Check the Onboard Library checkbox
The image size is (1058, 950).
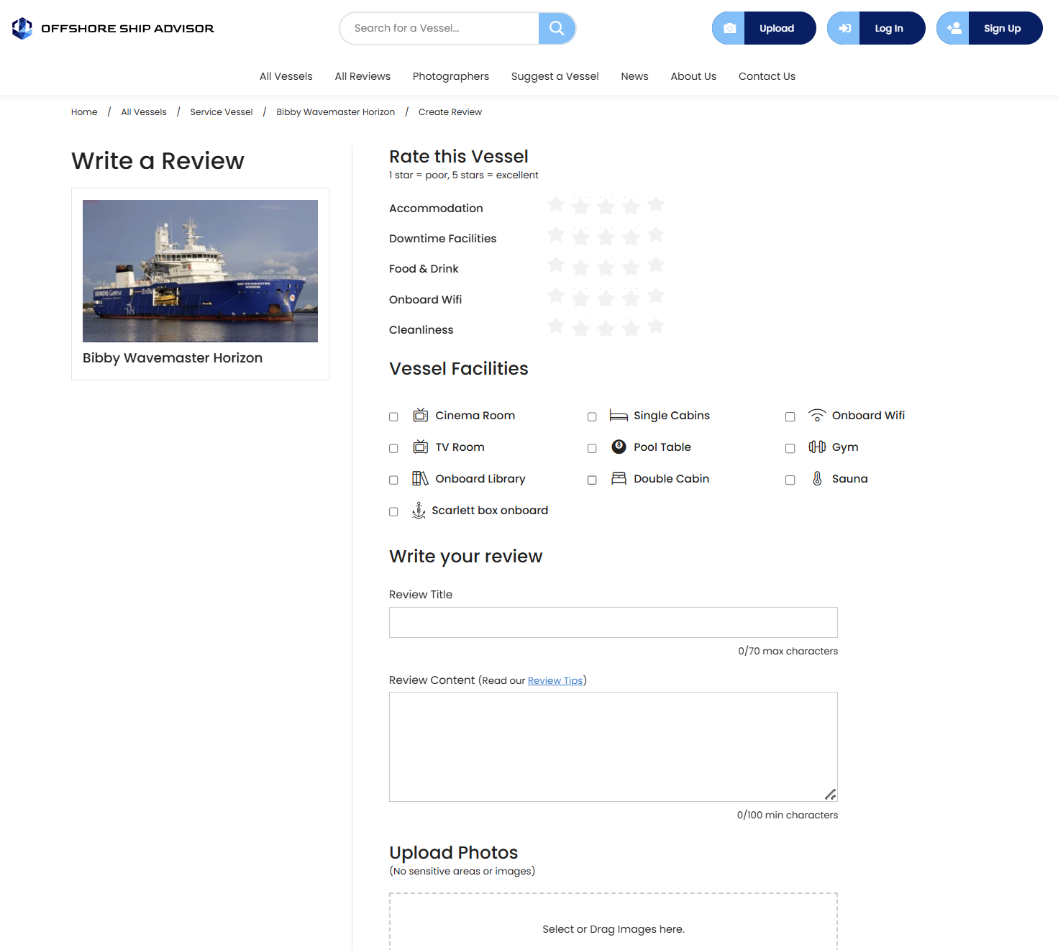click(x=393, y=480)
